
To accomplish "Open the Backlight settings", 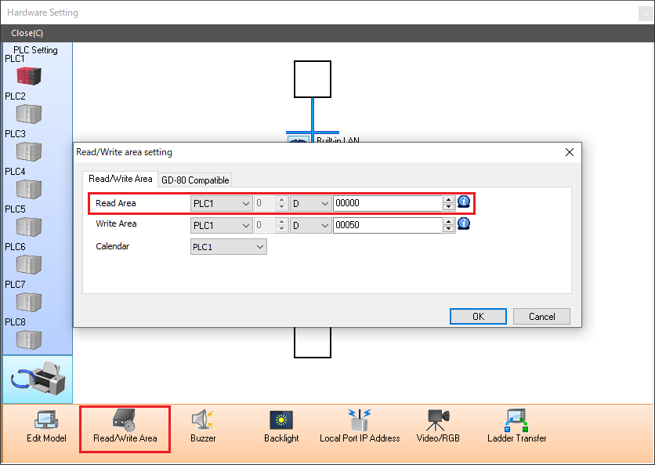I will tap(281, 427).
